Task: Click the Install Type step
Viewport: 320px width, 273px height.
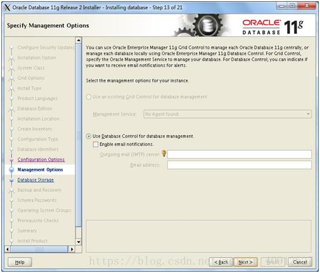Action: (29, 88)
